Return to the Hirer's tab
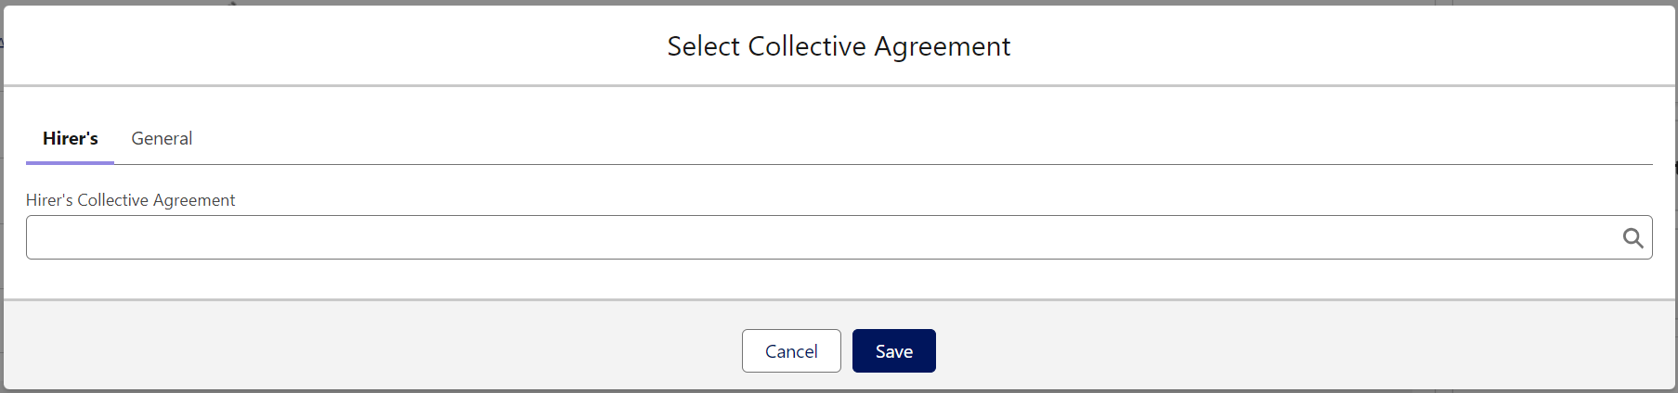The width and height of the screenshot is (1678, 393). click(x=71, y=138)
